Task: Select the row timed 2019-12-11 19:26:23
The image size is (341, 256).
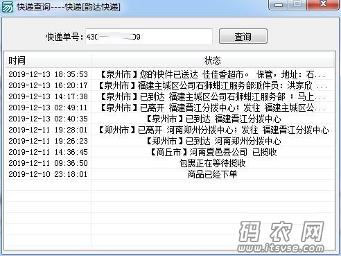Action: coord(169,141)
